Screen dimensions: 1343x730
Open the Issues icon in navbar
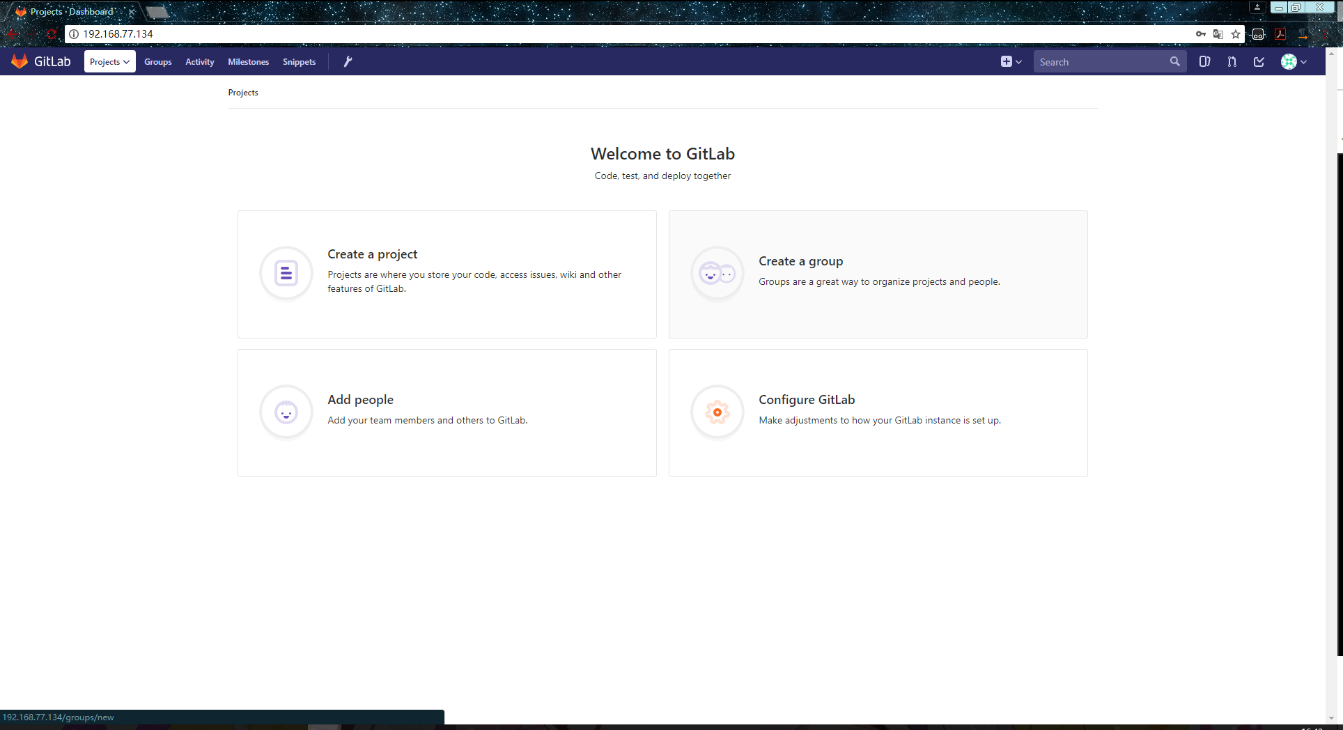tap(1204, 61)
